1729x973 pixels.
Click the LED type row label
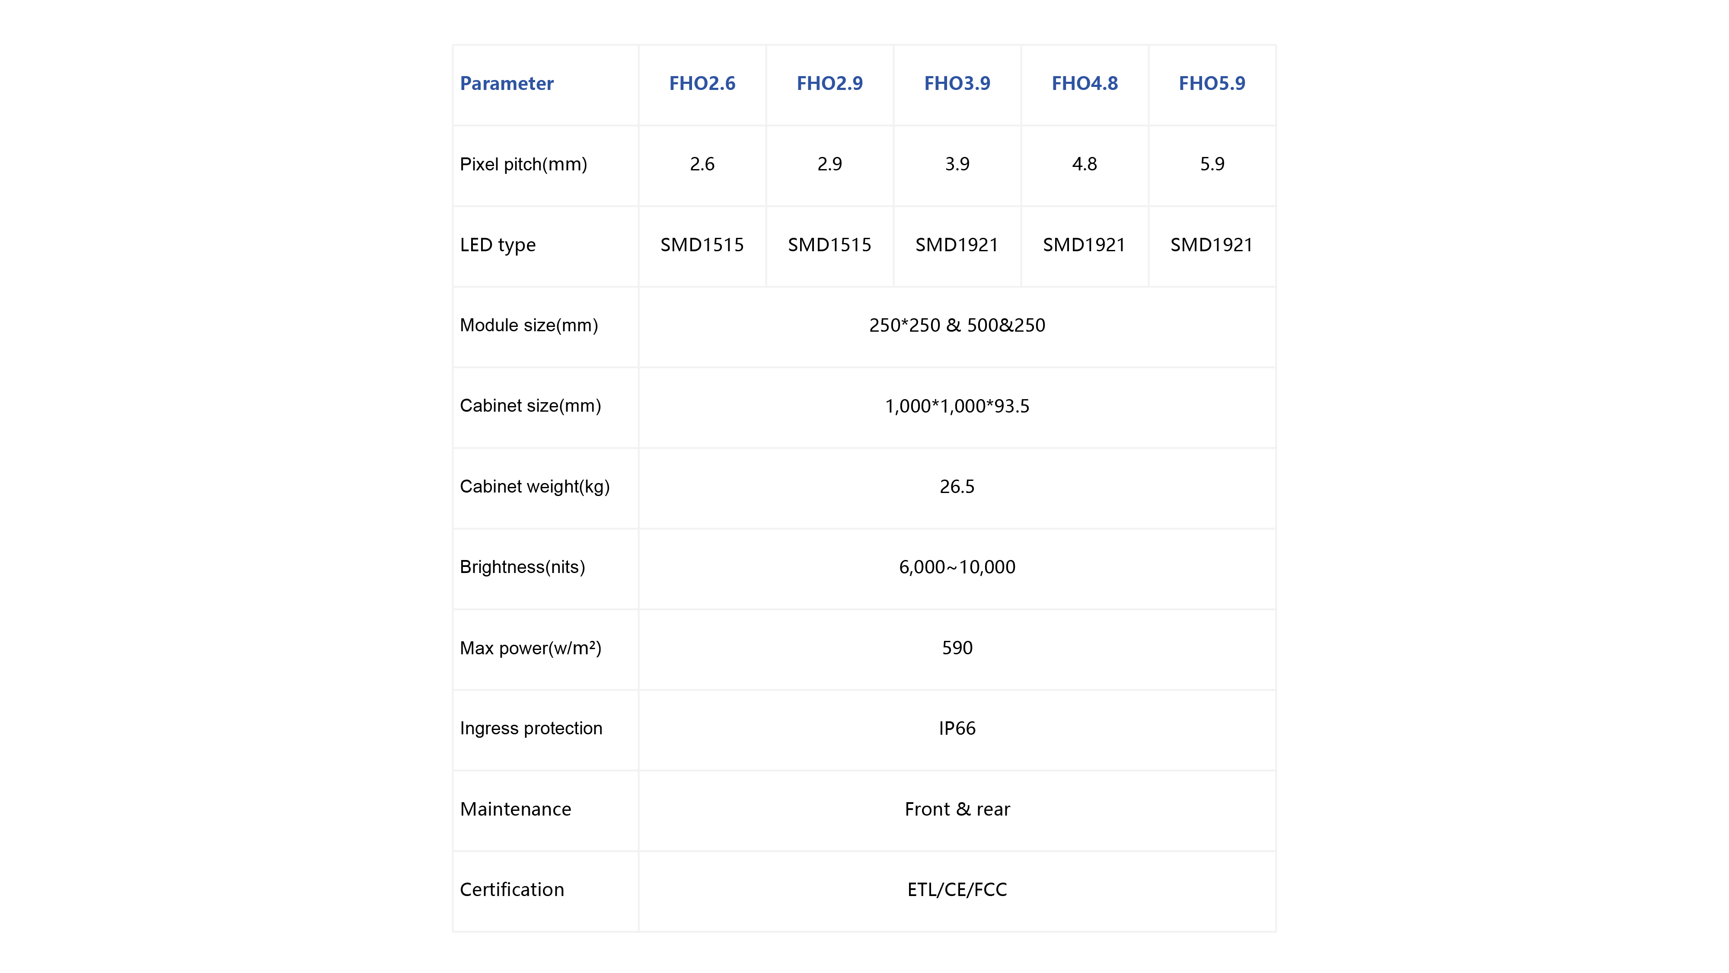498,245
